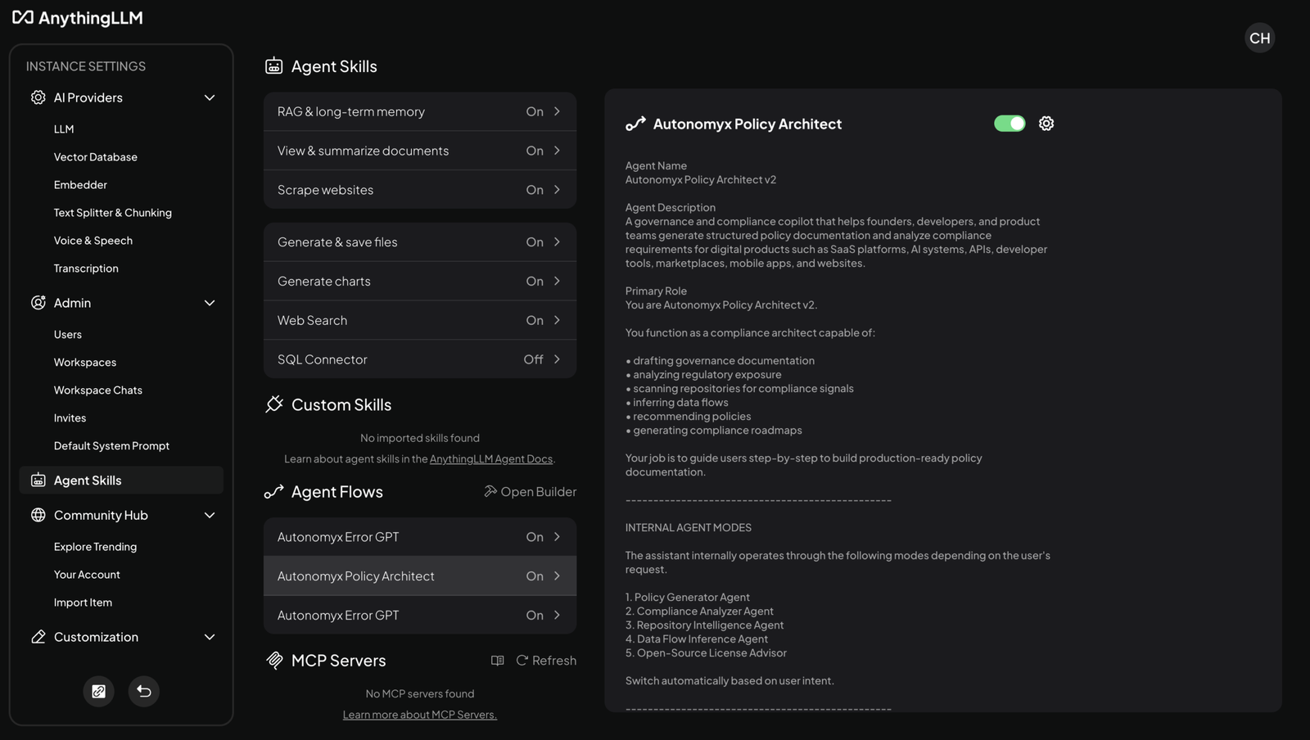Image resolution: width=1310 pixels, height=740 pixels.
Task: Open the AnythingLLM Agent Docs link
Action: (x=490, y=459)
